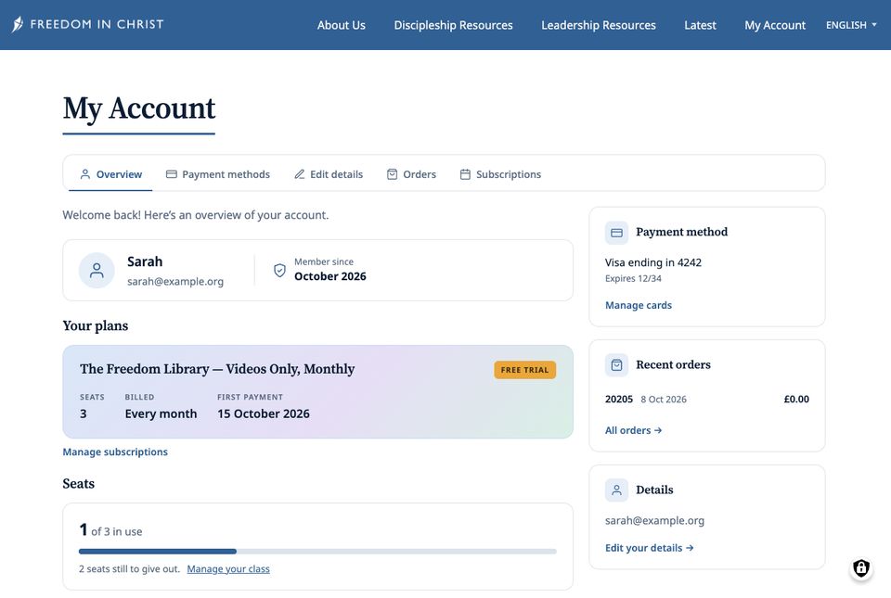
Task: Click the Expires 12/34 text
Action: point(633,278)
